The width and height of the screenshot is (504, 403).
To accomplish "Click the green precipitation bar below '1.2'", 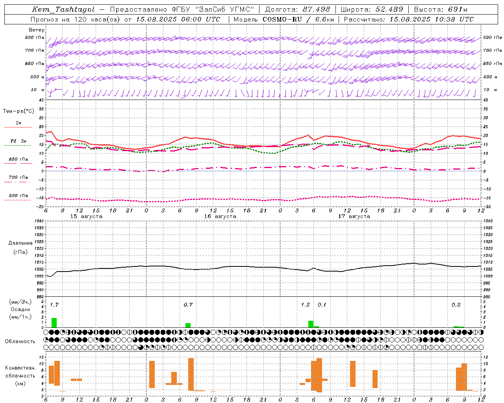I will click(x=311, y=324).
